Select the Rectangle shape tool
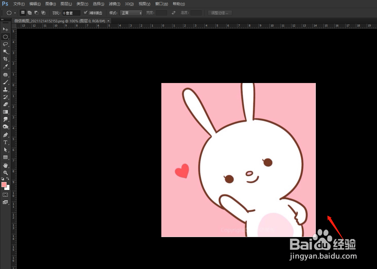 pyautogui.click(x=5, y=157)
